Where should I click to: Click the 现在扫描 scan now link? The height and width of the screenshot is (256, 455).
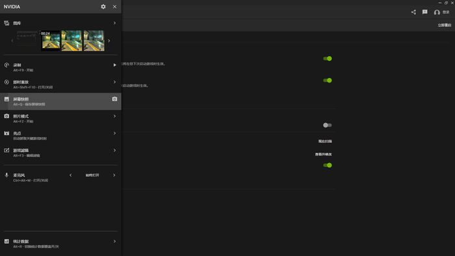[325, 141]
